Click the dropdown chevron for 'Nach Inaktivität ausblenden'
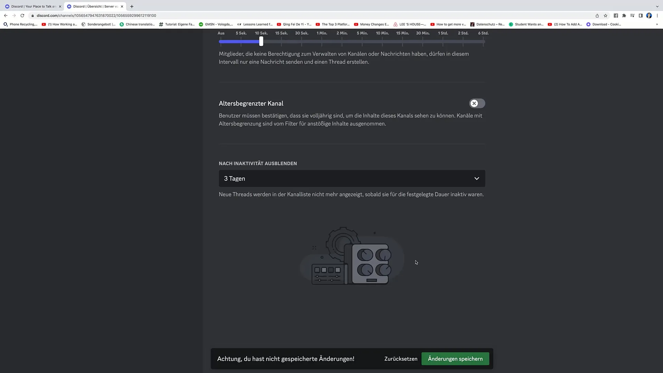 pos(477,179)
